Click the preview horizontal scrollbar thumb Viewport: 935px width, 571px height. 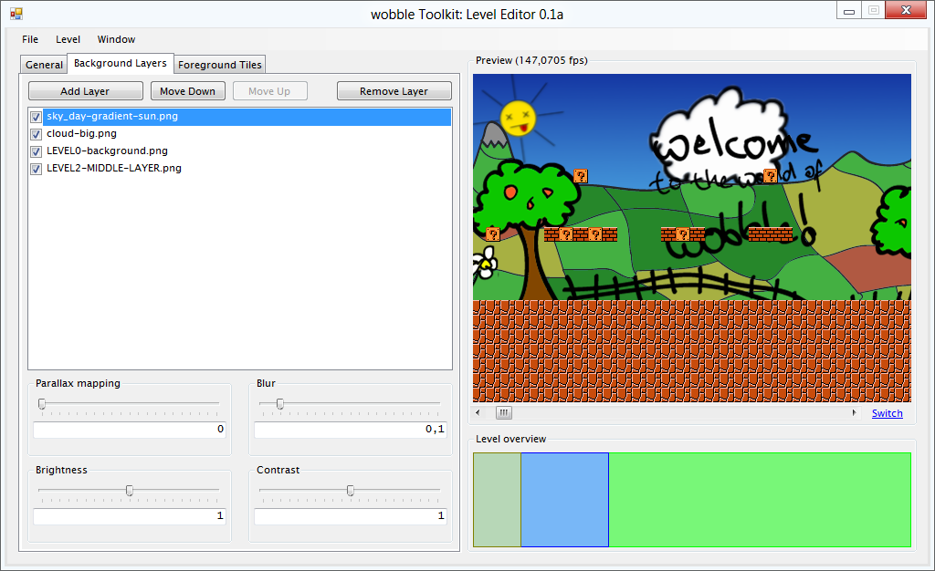coord(504,412)
